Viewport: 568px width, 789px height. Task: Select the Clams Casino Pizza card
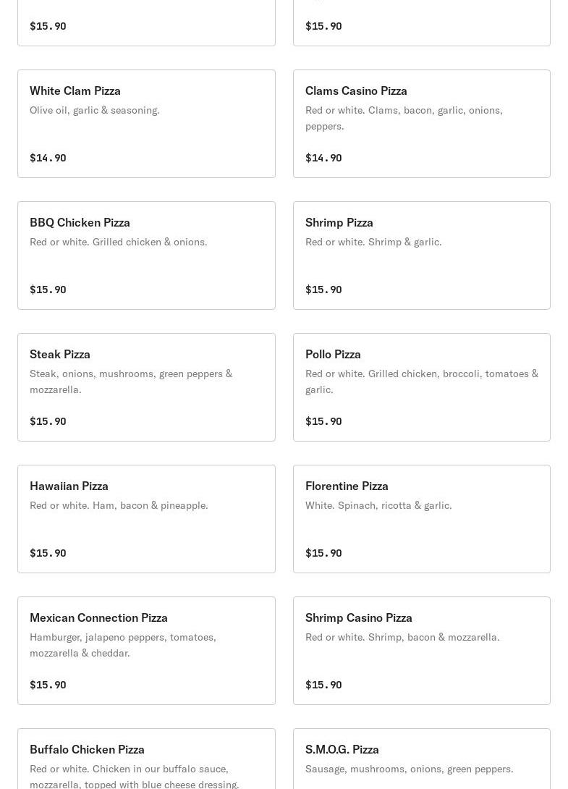tap(356, 90)
